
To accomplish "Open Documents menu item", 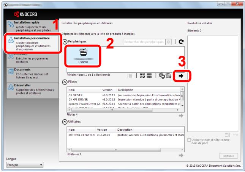I will click(x=33, y=75).
